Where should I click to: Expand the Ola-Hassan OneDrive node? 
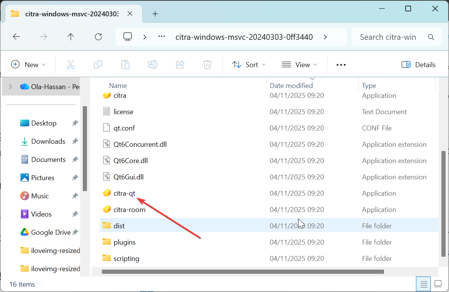click(x=11, y=86)
